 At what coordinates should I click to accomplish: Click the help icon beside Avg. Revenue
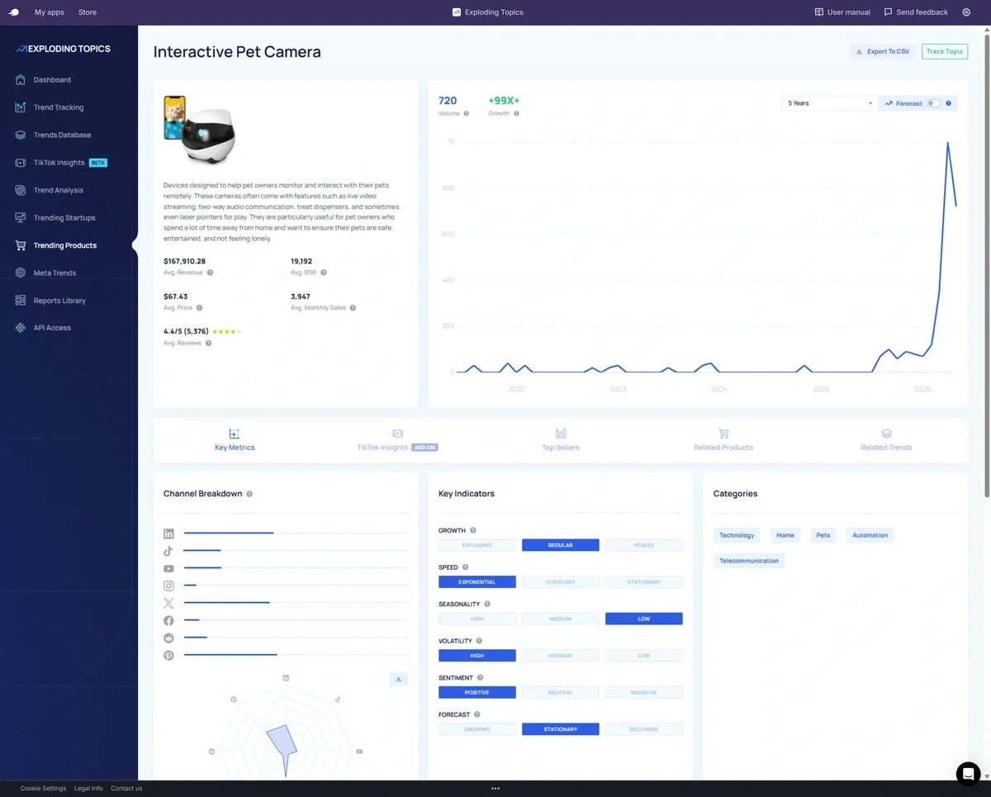point(210,273)
